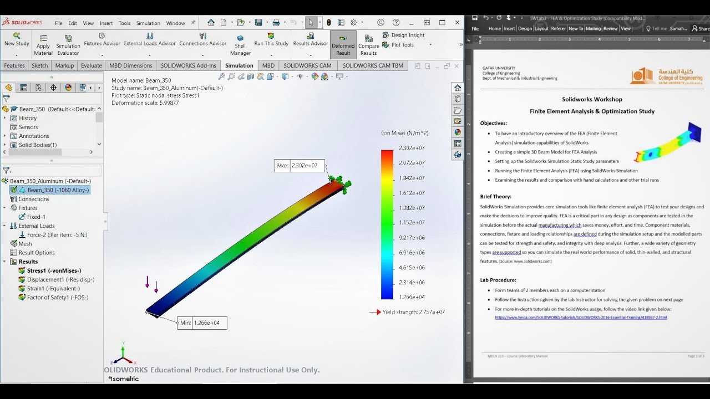Click the Design Library task pane icon
710x399 pixels.
coord(458,99)
